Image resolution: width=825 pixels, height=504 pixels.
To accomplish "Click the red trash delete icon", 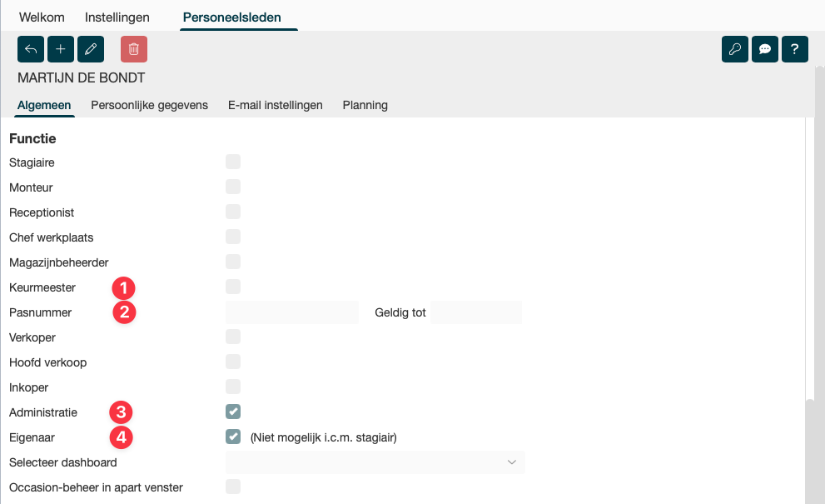I will 134,49.
